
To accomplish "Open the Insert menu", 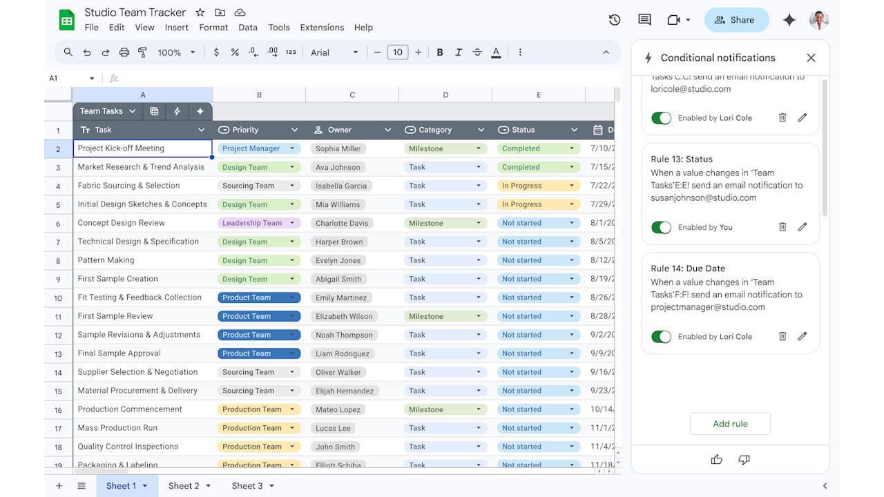I will click(177, 28).
